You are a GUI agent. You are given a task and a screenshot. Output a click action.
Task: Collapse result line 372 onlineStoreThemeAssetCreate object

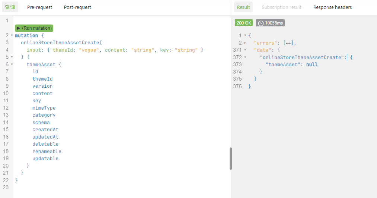[x=245, y=57]
